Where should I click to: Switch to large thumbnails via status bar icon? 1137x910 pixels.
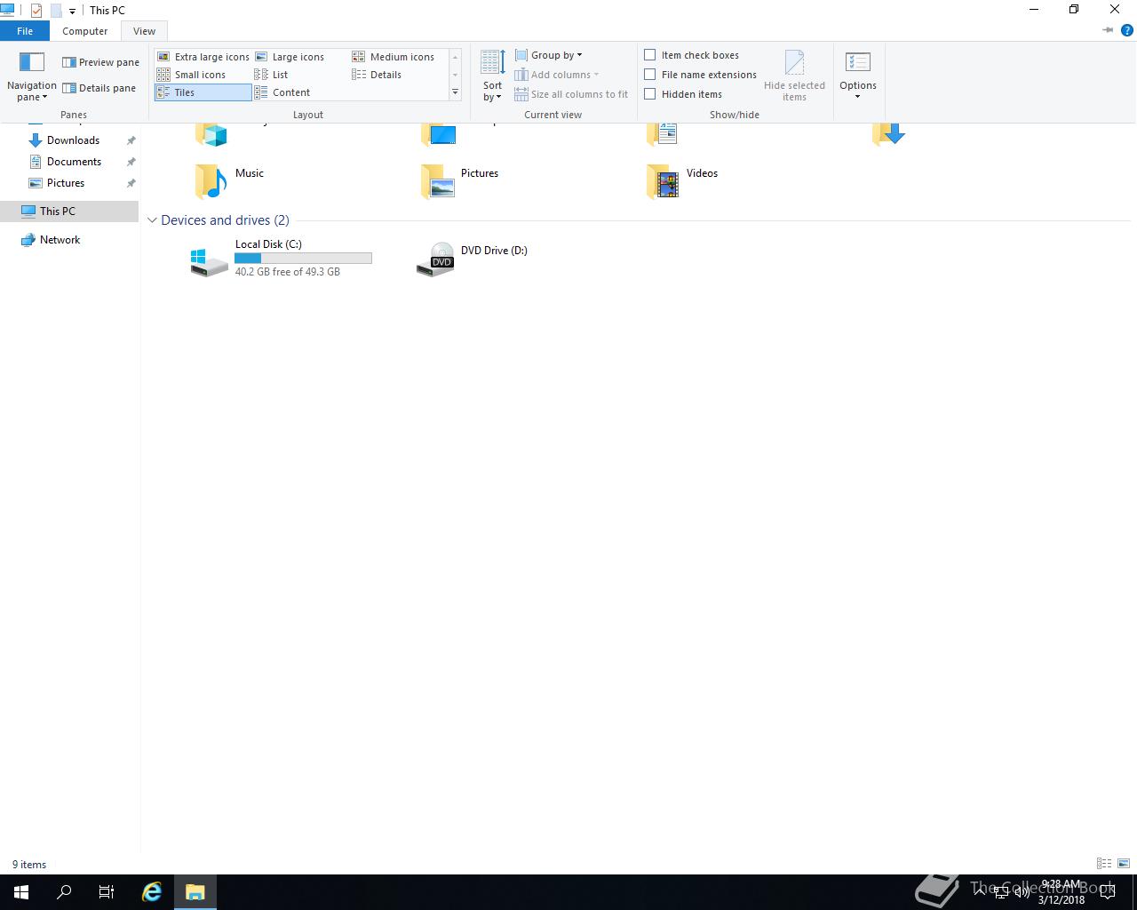pyautogui.click(x=1124, y=863)
